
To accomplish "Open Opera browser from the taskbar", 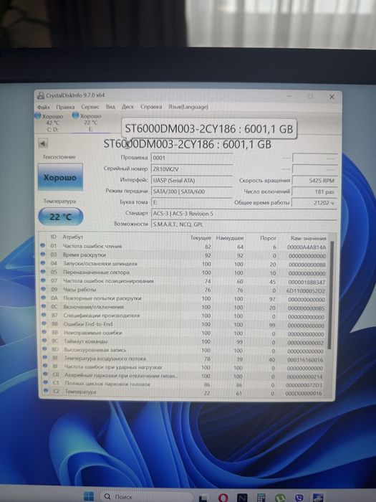I will tap(223, 498).
